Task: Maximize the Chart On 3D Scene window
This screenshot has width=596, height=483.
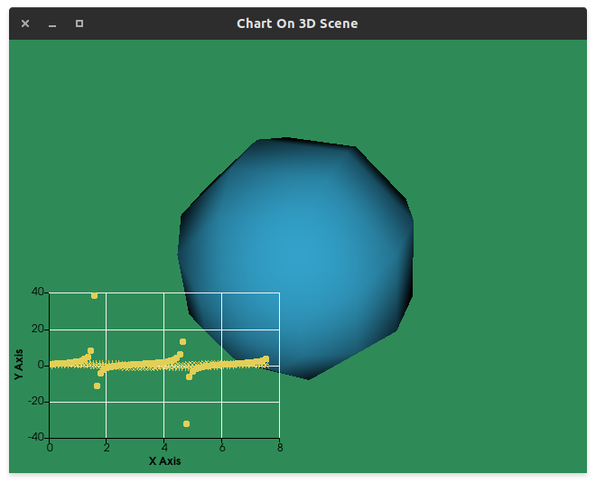Action: click(x=79, y=23)
